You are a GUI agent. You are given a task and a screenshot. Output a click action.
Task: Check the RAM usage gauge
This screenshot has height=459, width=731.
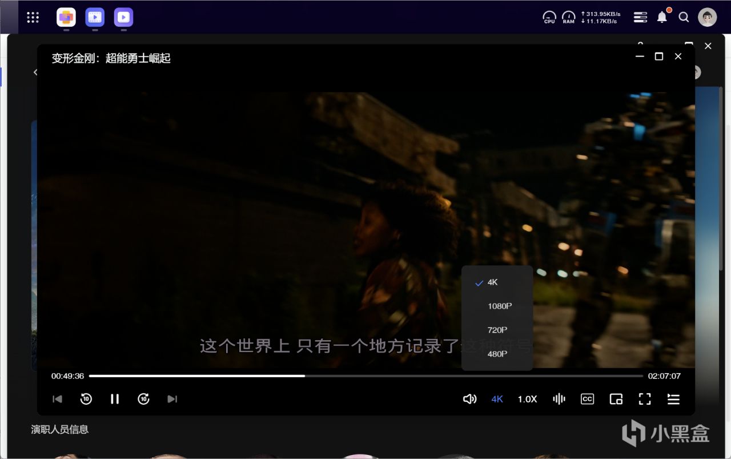coord(569,17)
